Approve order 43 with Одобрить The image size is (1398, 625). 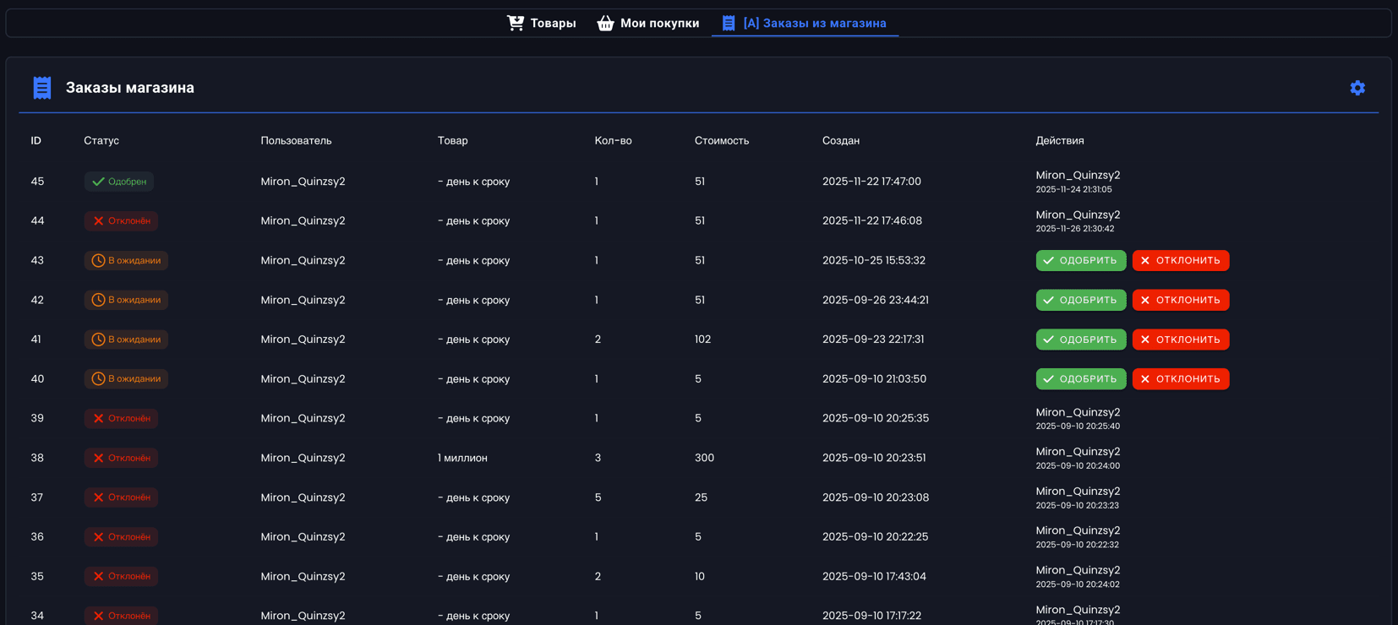click(x=1080, y=261)
